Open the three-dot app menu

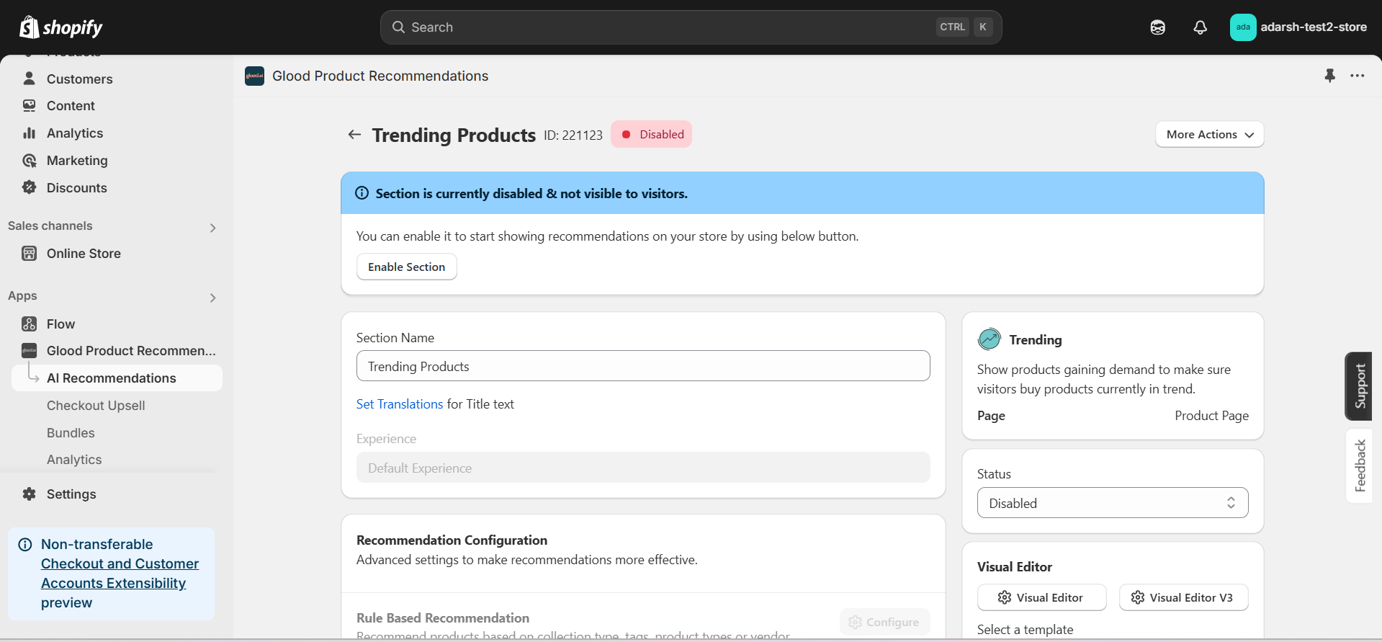[1357, 76]
